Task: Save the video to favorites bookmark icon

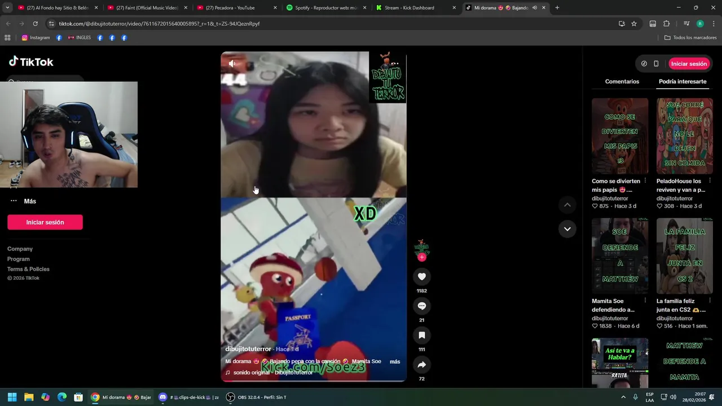Action: coord(421,335)
